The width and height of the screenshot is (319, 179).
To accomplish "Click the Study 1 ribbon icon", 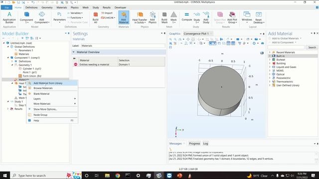I will coord(197,17).
